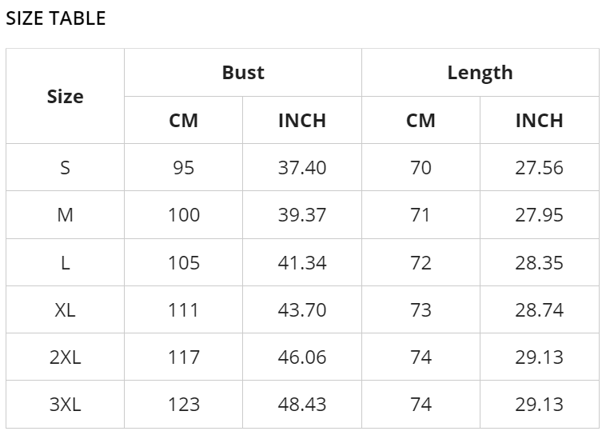Viewport: 602px width, 435px height.
Task: Select the S size row label
Action: pyautogui.click(x=66, y=168)
